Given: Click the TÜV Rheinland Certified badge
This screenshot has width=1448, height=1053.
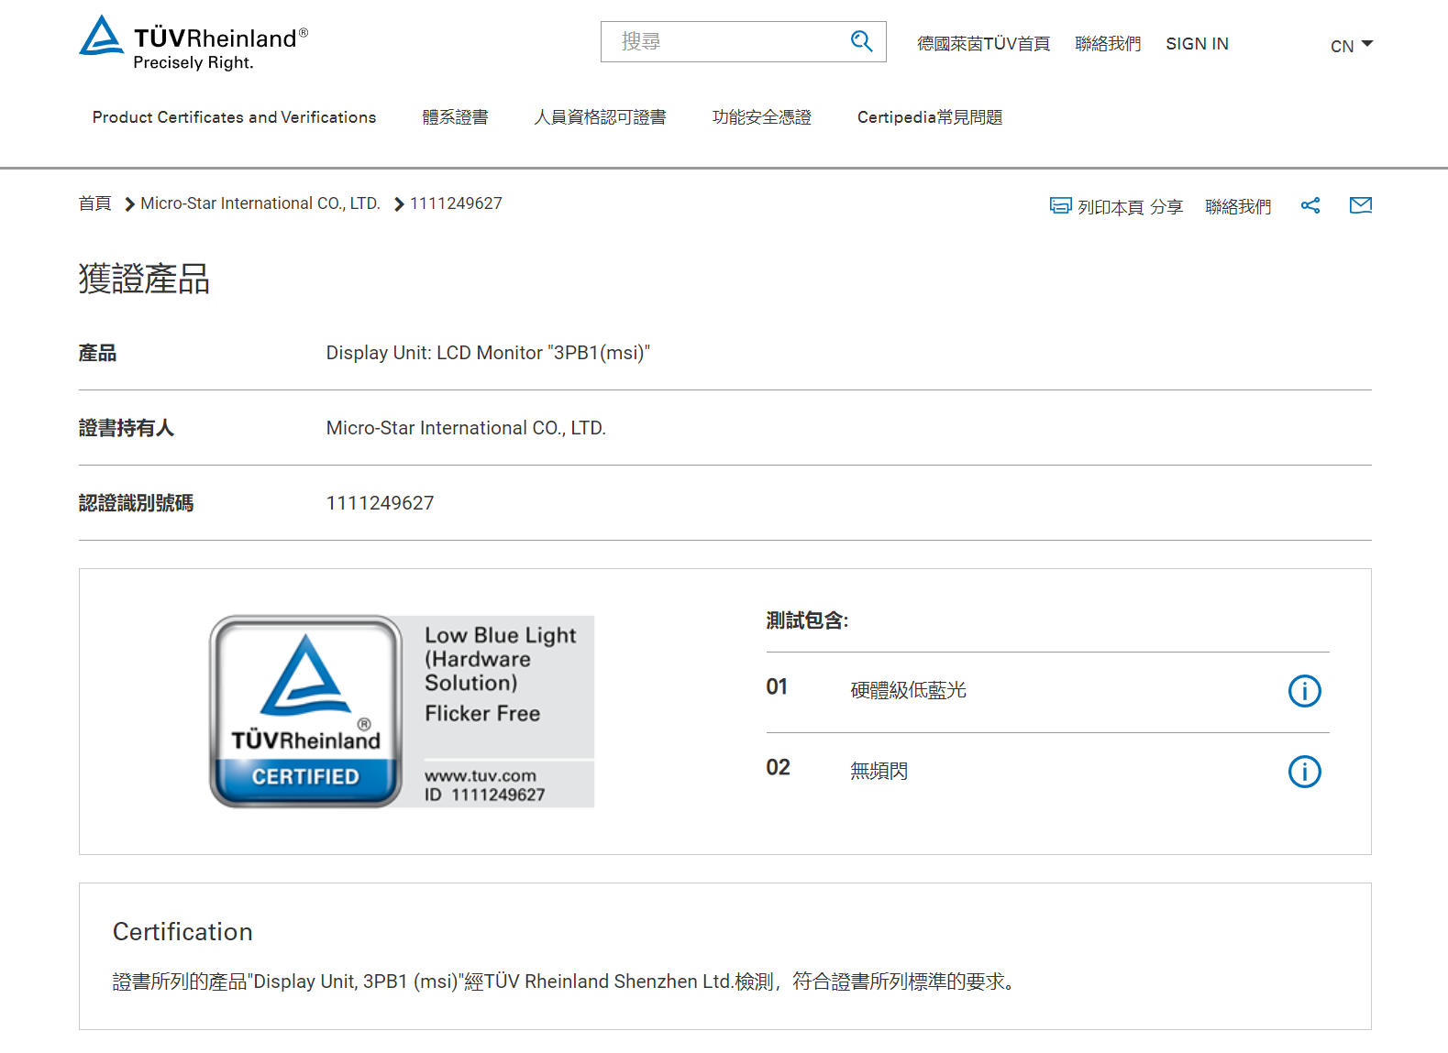Looking at the screenshot, I should 402,711.
